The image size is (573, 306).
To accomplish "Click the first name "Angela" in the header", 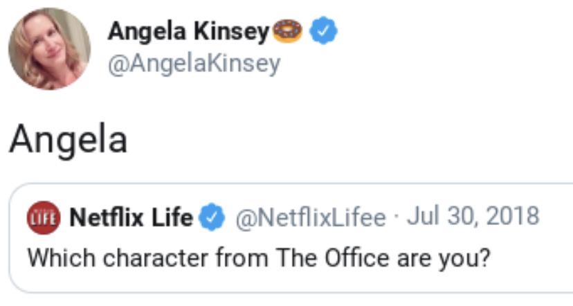I will pos(145,31).
